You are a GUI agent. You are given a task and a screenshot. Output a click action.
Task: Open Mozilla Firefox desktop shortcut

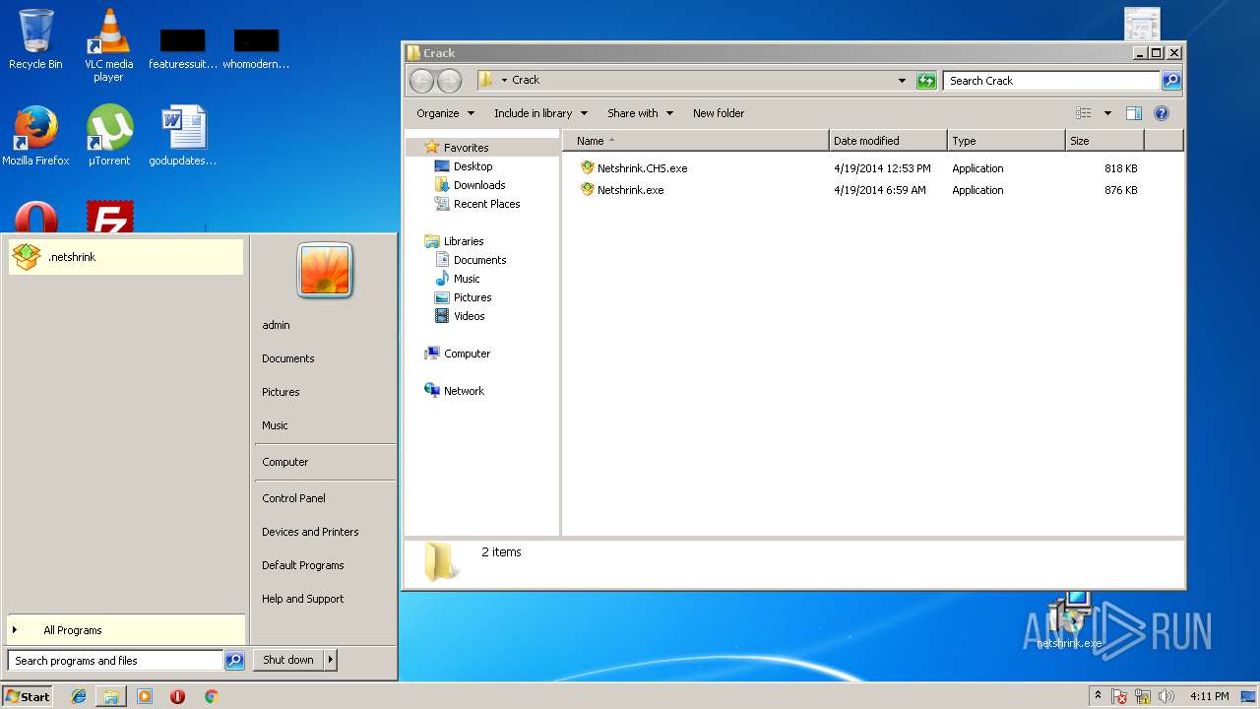(x=35, y=135)
